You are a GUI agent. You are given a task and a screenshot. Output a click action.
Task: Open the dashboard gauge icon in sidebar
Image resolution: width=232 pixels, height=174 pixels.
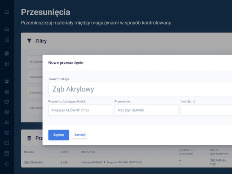coord(6,29)
